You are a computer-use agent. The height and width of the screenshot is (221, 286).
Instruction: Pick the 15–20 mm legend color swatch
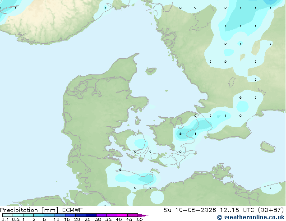click(70, 215)
